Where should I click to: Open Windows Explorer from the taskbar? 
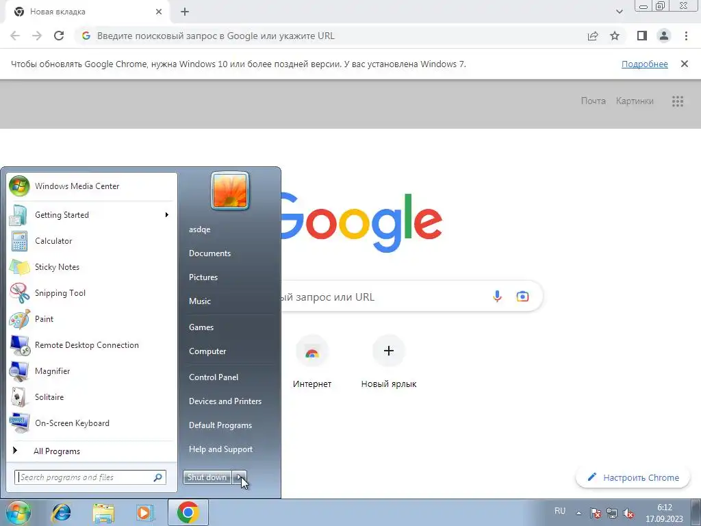[103, 512]
